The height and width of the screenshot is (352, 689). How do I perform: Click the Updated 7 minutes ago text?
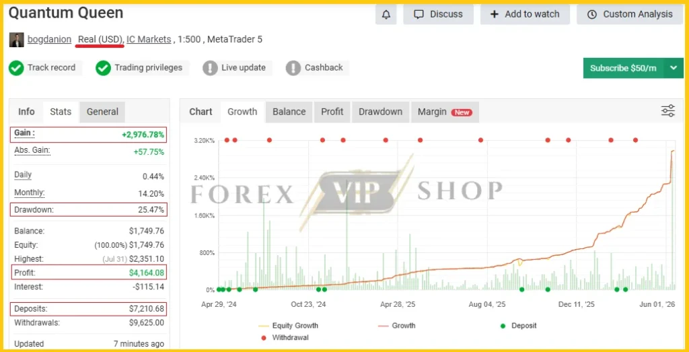click(89, 344)
